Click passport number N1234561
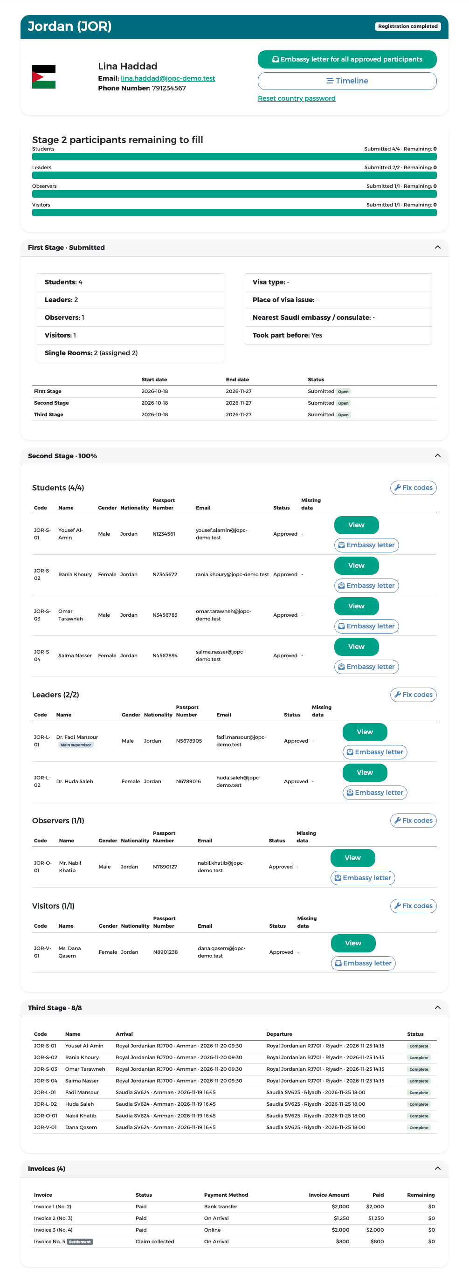The image size is (469, 1282). tap(164, 534)
